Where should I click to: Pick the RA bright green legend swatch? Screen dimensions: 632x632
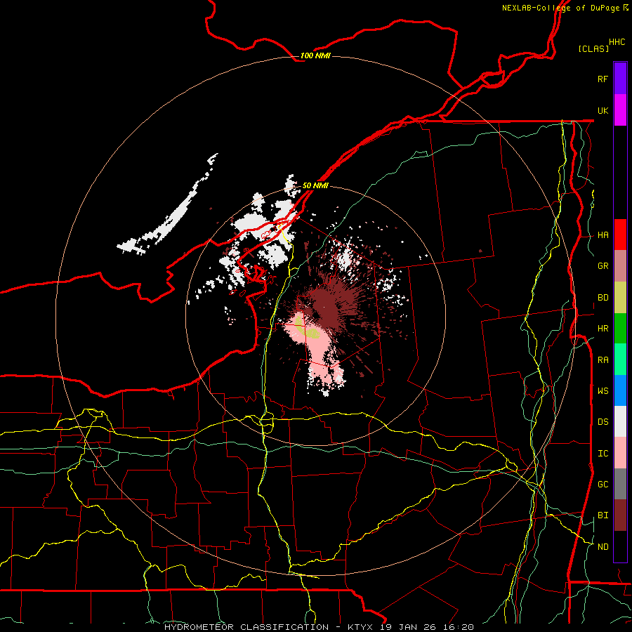coord(620,360)
